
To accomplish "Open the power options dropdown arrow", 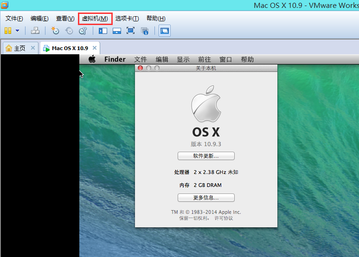I will point(18,31).
